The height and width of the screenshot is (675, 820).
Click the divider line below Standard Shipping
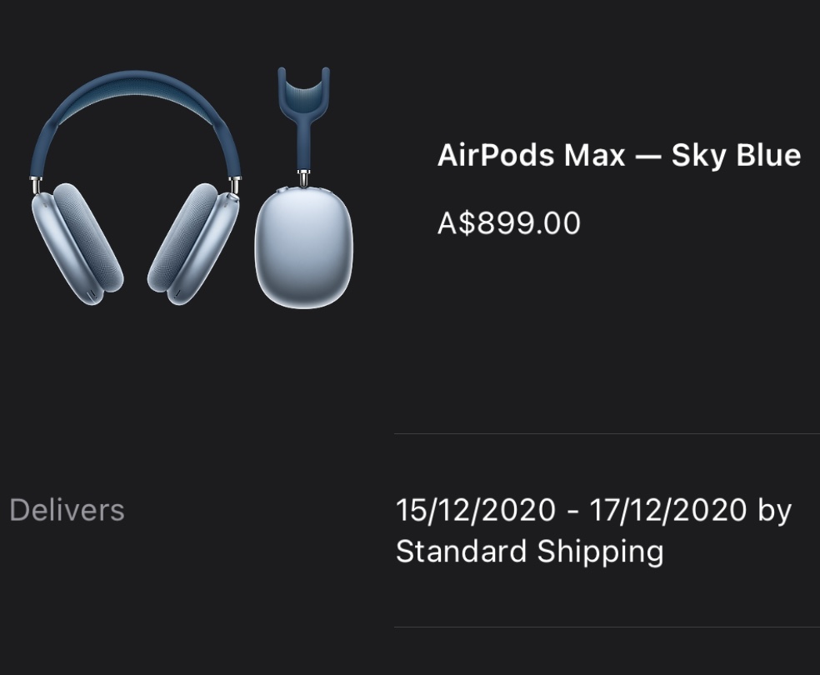point(607,627)
